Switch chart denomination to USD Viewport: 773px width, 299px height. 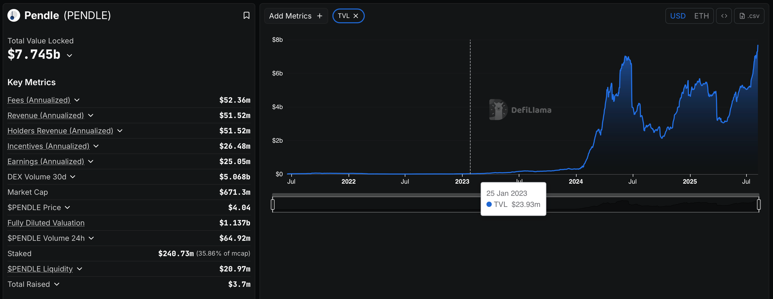click(678, 16)
